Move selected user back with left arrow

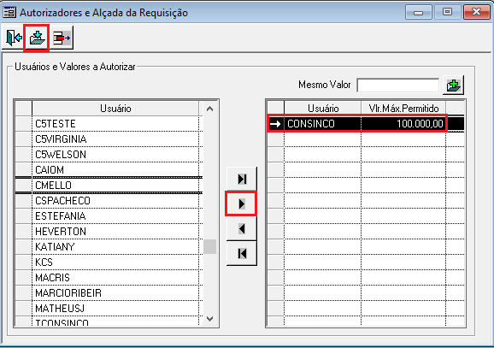[x=242, y=228]
